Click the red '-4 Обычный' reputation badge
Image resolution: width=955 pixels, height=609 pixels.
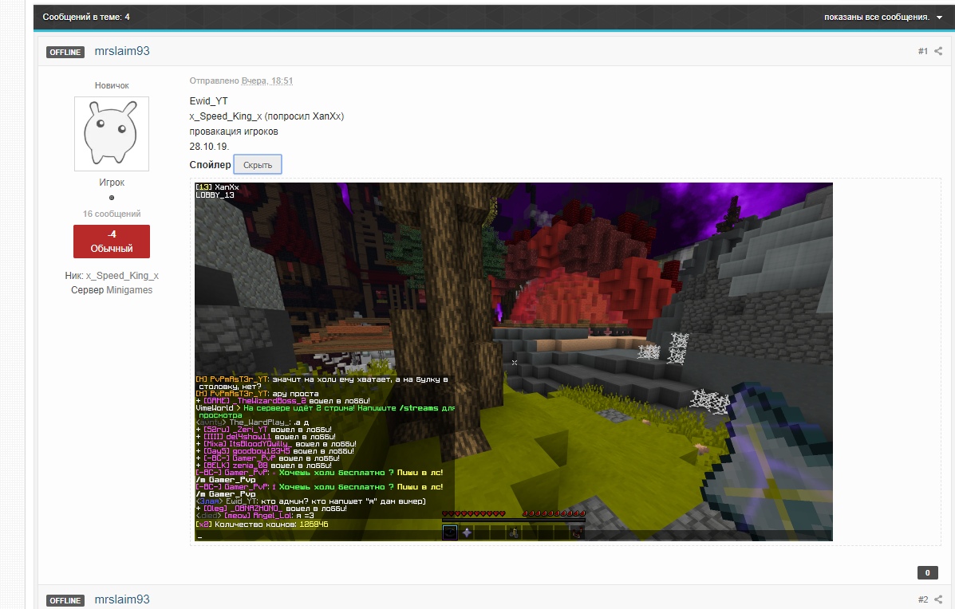click(112, 242)
